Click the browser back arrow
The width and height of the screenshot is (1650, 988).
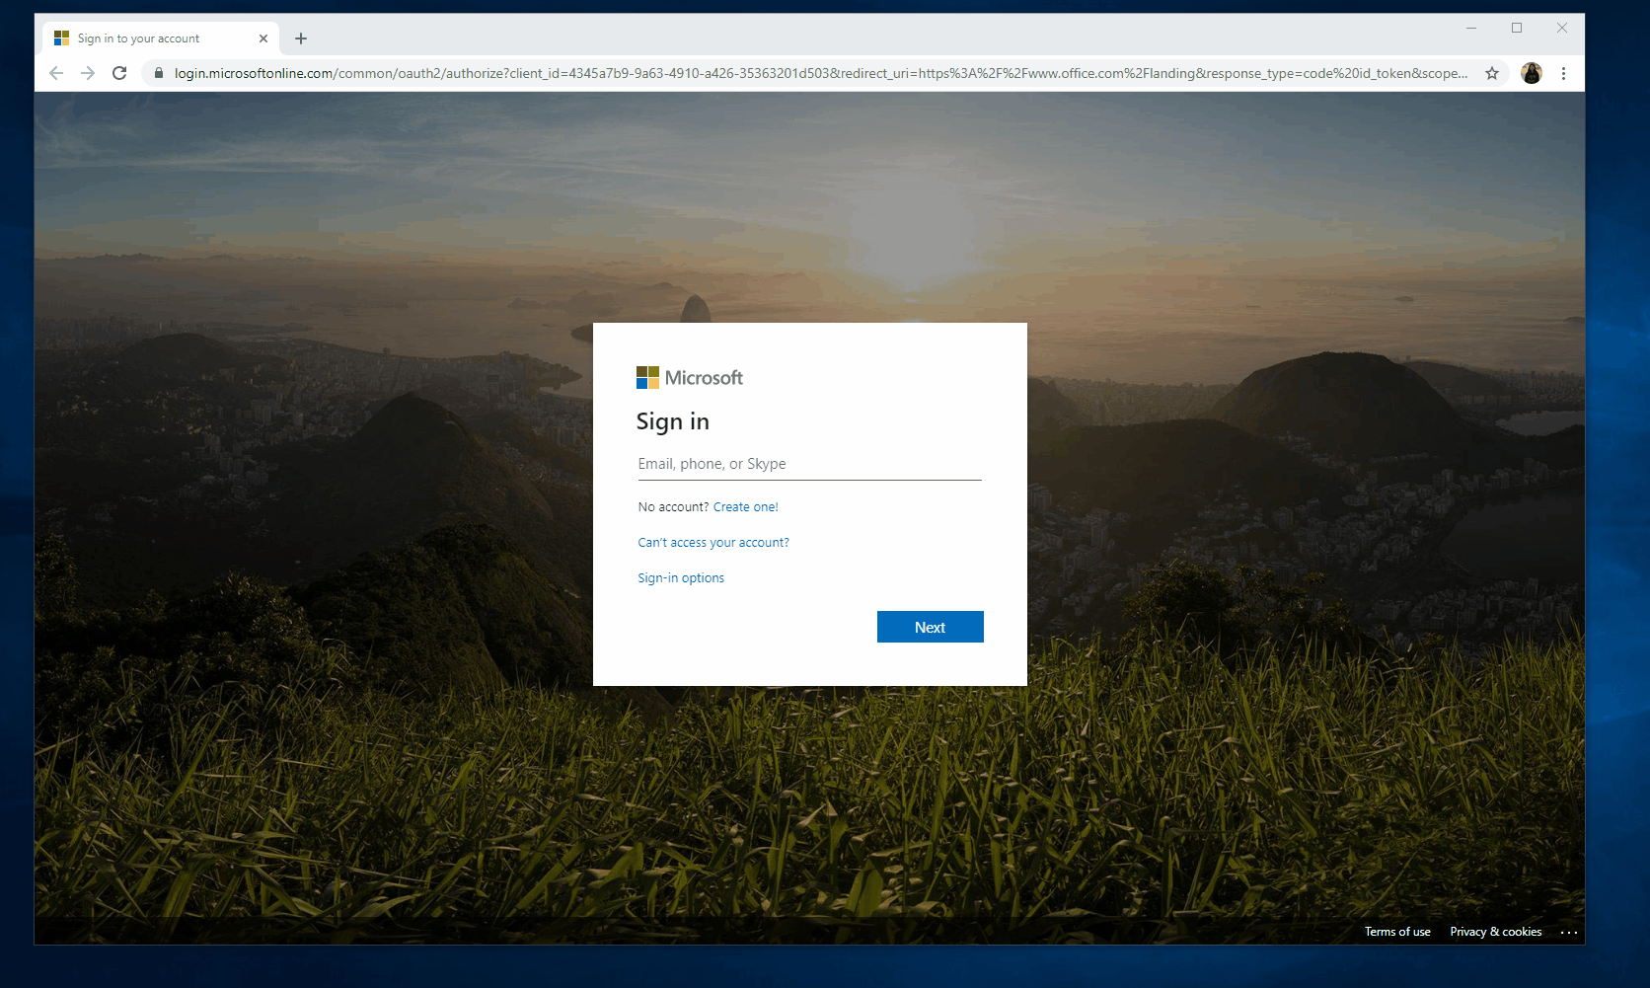pos(56,73)
